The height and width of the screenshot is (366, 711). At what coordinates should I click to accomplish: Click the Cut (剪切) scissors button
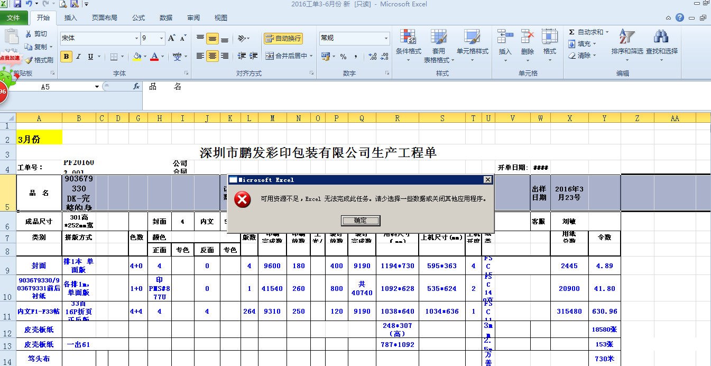[x=36, y=34]
